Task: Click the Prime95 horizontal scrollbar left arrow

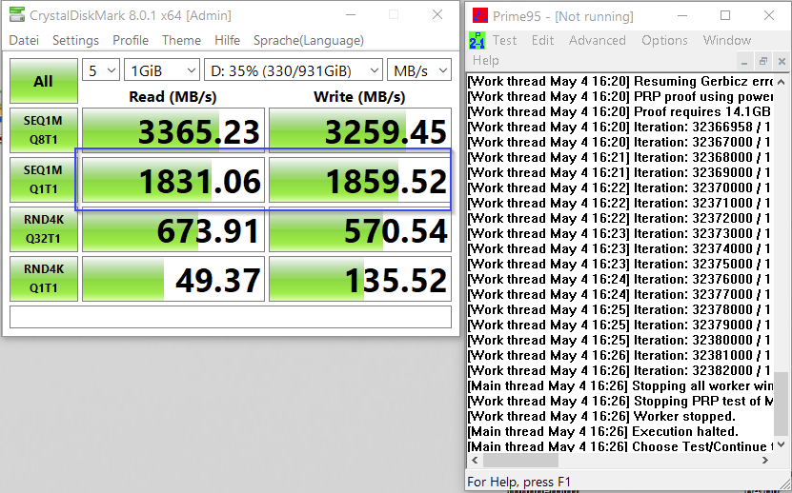Action: [475, 461]
